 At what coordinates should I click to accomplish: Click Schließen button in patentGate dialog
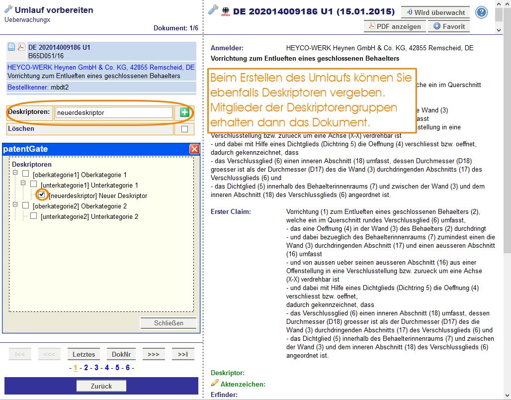(x=169, y=323)
